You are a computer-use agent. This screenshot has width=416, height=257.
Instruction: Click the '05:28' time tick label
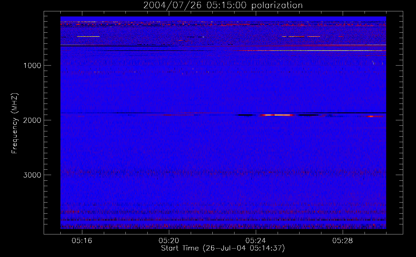click(x=343, y=241)
